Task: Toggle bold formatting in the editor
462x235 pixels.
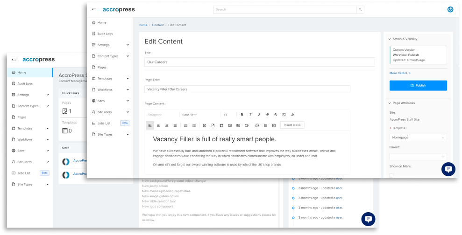Action: coord(242,115)
